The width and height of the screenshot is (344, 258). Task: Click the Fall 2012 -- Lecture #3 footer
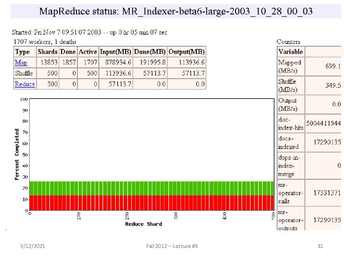[x=172, y=246]
